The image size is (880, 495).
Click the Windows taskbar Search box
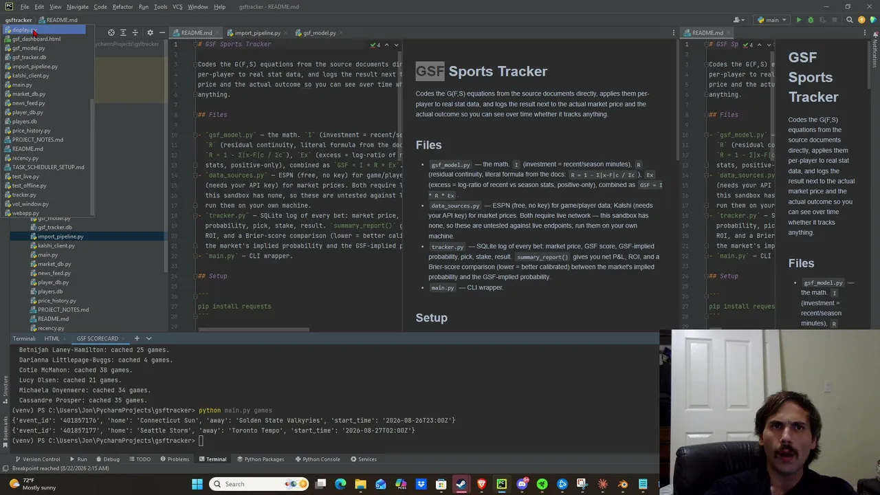tap(260, 484)
